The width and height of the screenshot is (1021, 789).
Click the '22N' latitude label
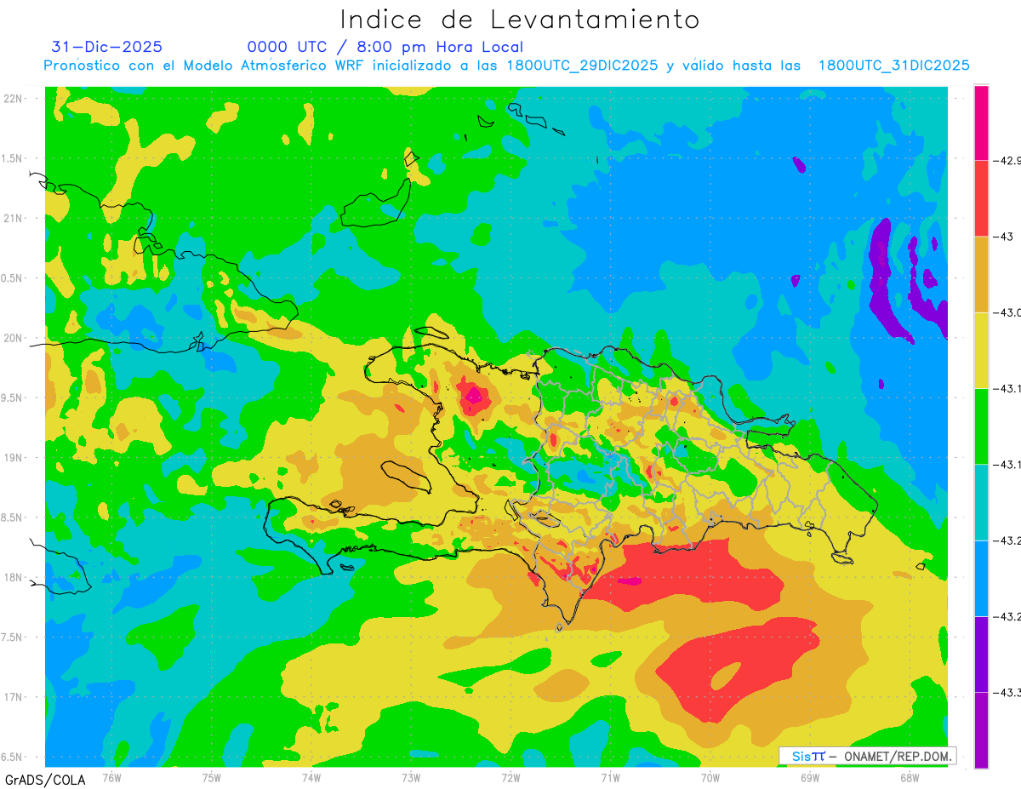point(14,99)
